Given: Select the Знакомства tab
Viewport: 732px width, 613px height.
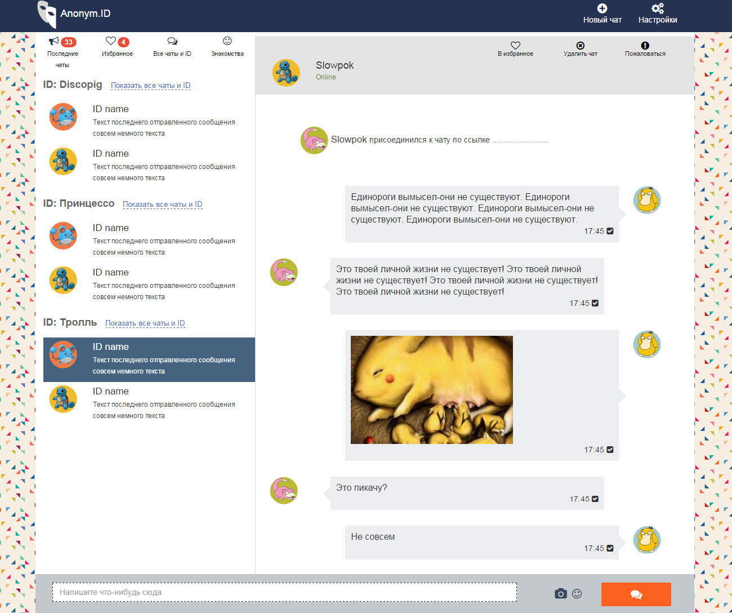Looking at the screenshot, I should tap(227, 47).
